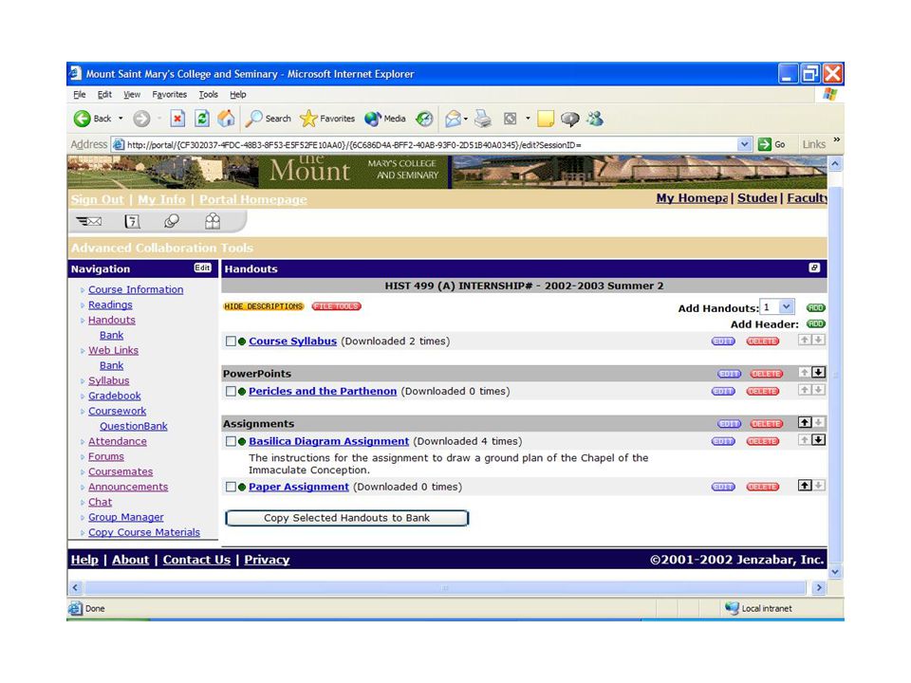Click the Refresh page icon
Image resolution: width=911 pixels, height=683 pixels.
[x=201, y=119]
